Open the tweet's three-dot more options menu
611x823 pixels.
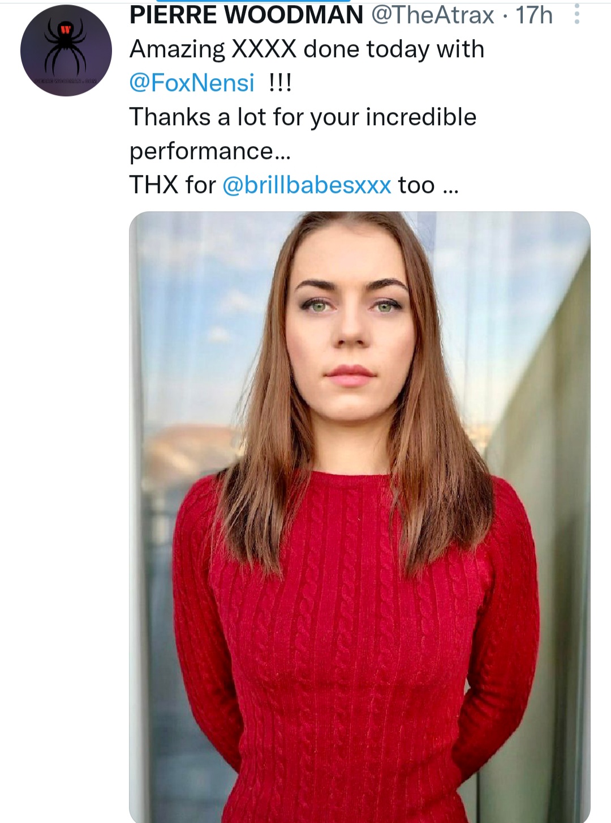(x=576, y=14)
